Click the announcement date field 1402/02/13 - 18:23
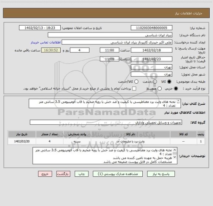The image size is (213, 206). pyautogui.click(x=40, y=28)
